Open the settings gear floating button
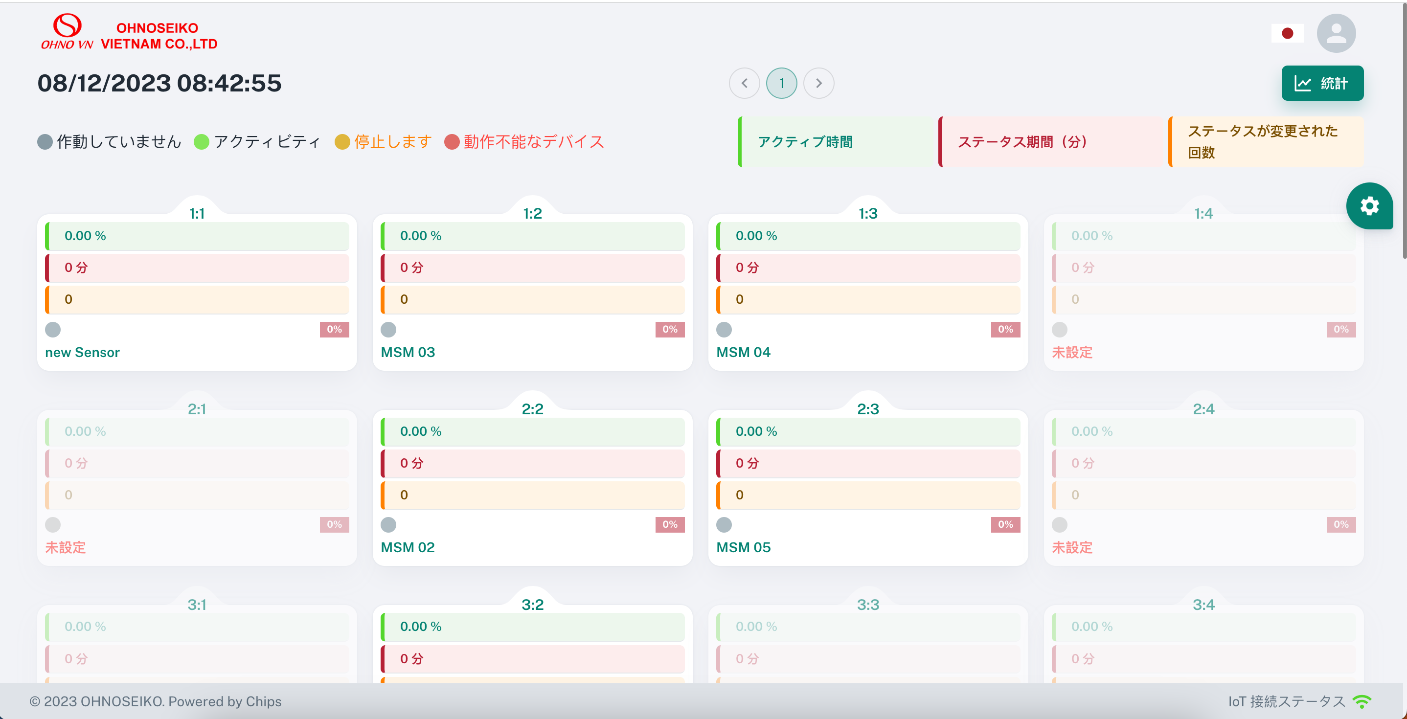This screenshot has width=1407, height=719. coord(1369,206)
